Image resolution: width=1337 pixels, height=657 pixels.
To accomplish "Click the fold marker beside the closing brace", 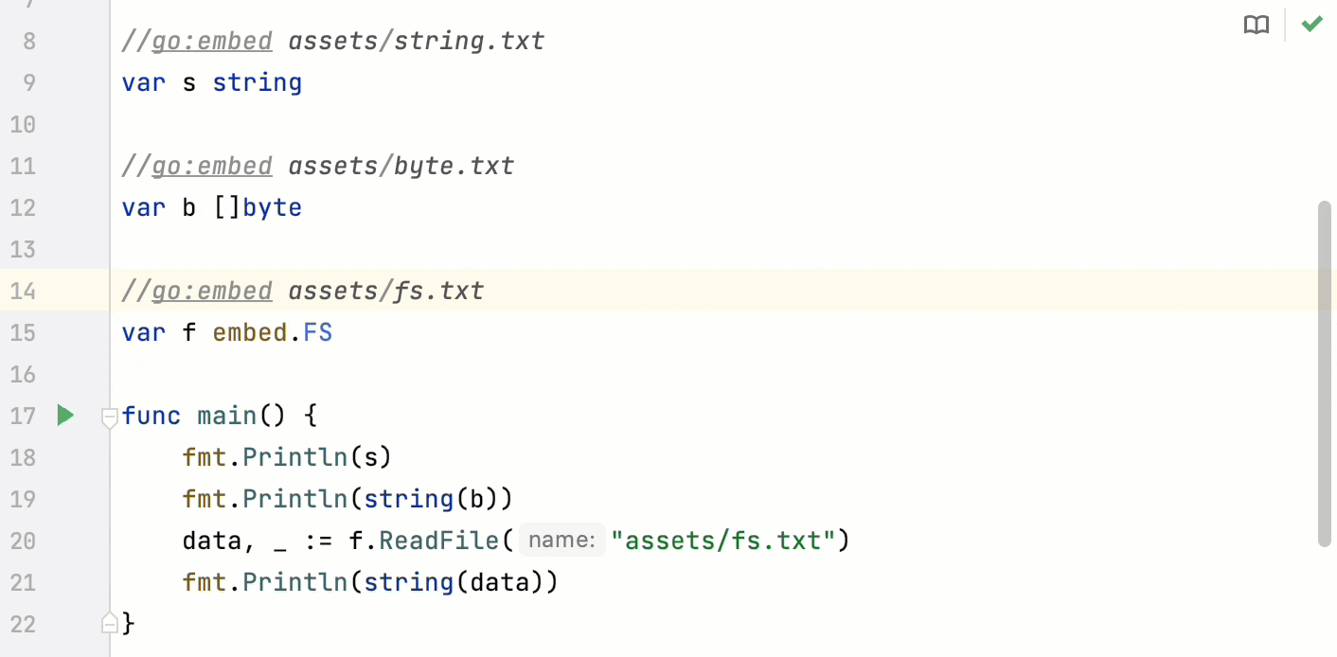I will [109, 623].
